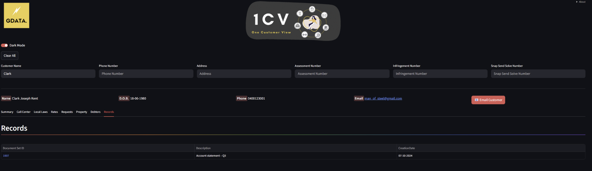Go to the Debtors tab
The image size is (592, 171).
95,112
